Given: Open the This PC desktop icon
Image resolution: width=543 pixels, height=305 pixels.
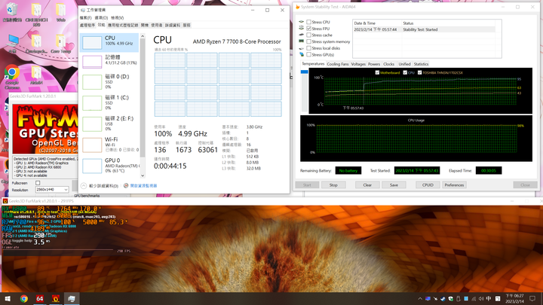Looking at the screenshot, I should click(13, 44).
